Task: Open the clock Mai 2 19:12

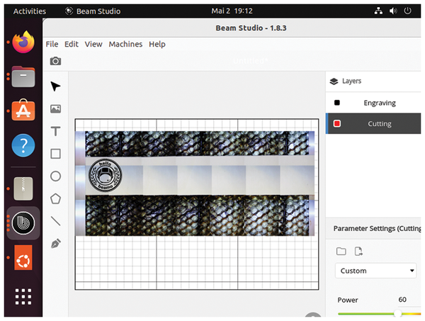Action: pyautogui.click(x=232, y=11)
